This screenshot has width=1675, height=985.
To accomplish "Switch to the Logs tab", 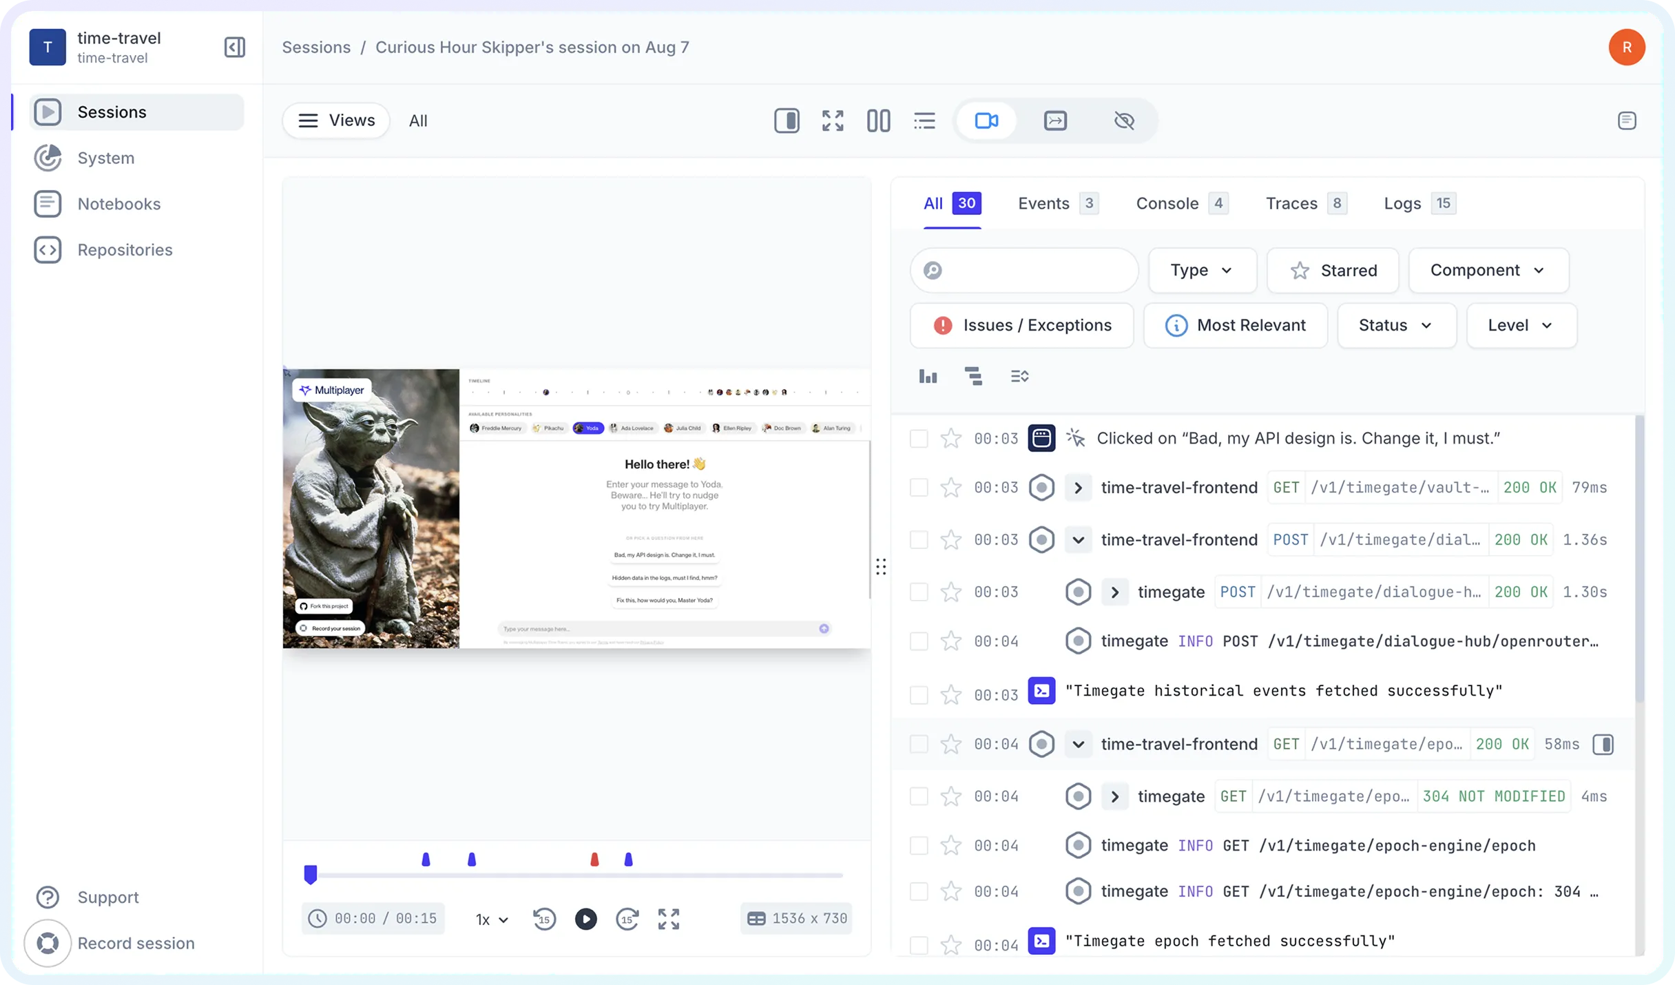I will tap(1419, 203).
